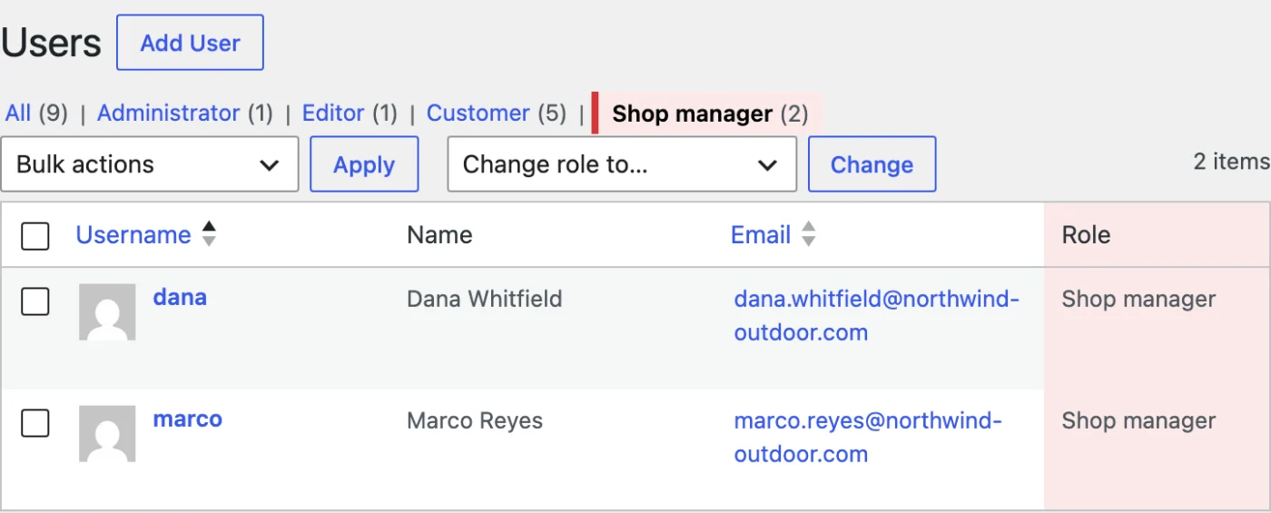Open the marco username link
This screenshot has height=513, width=1271.
click(x=188, y=419)
